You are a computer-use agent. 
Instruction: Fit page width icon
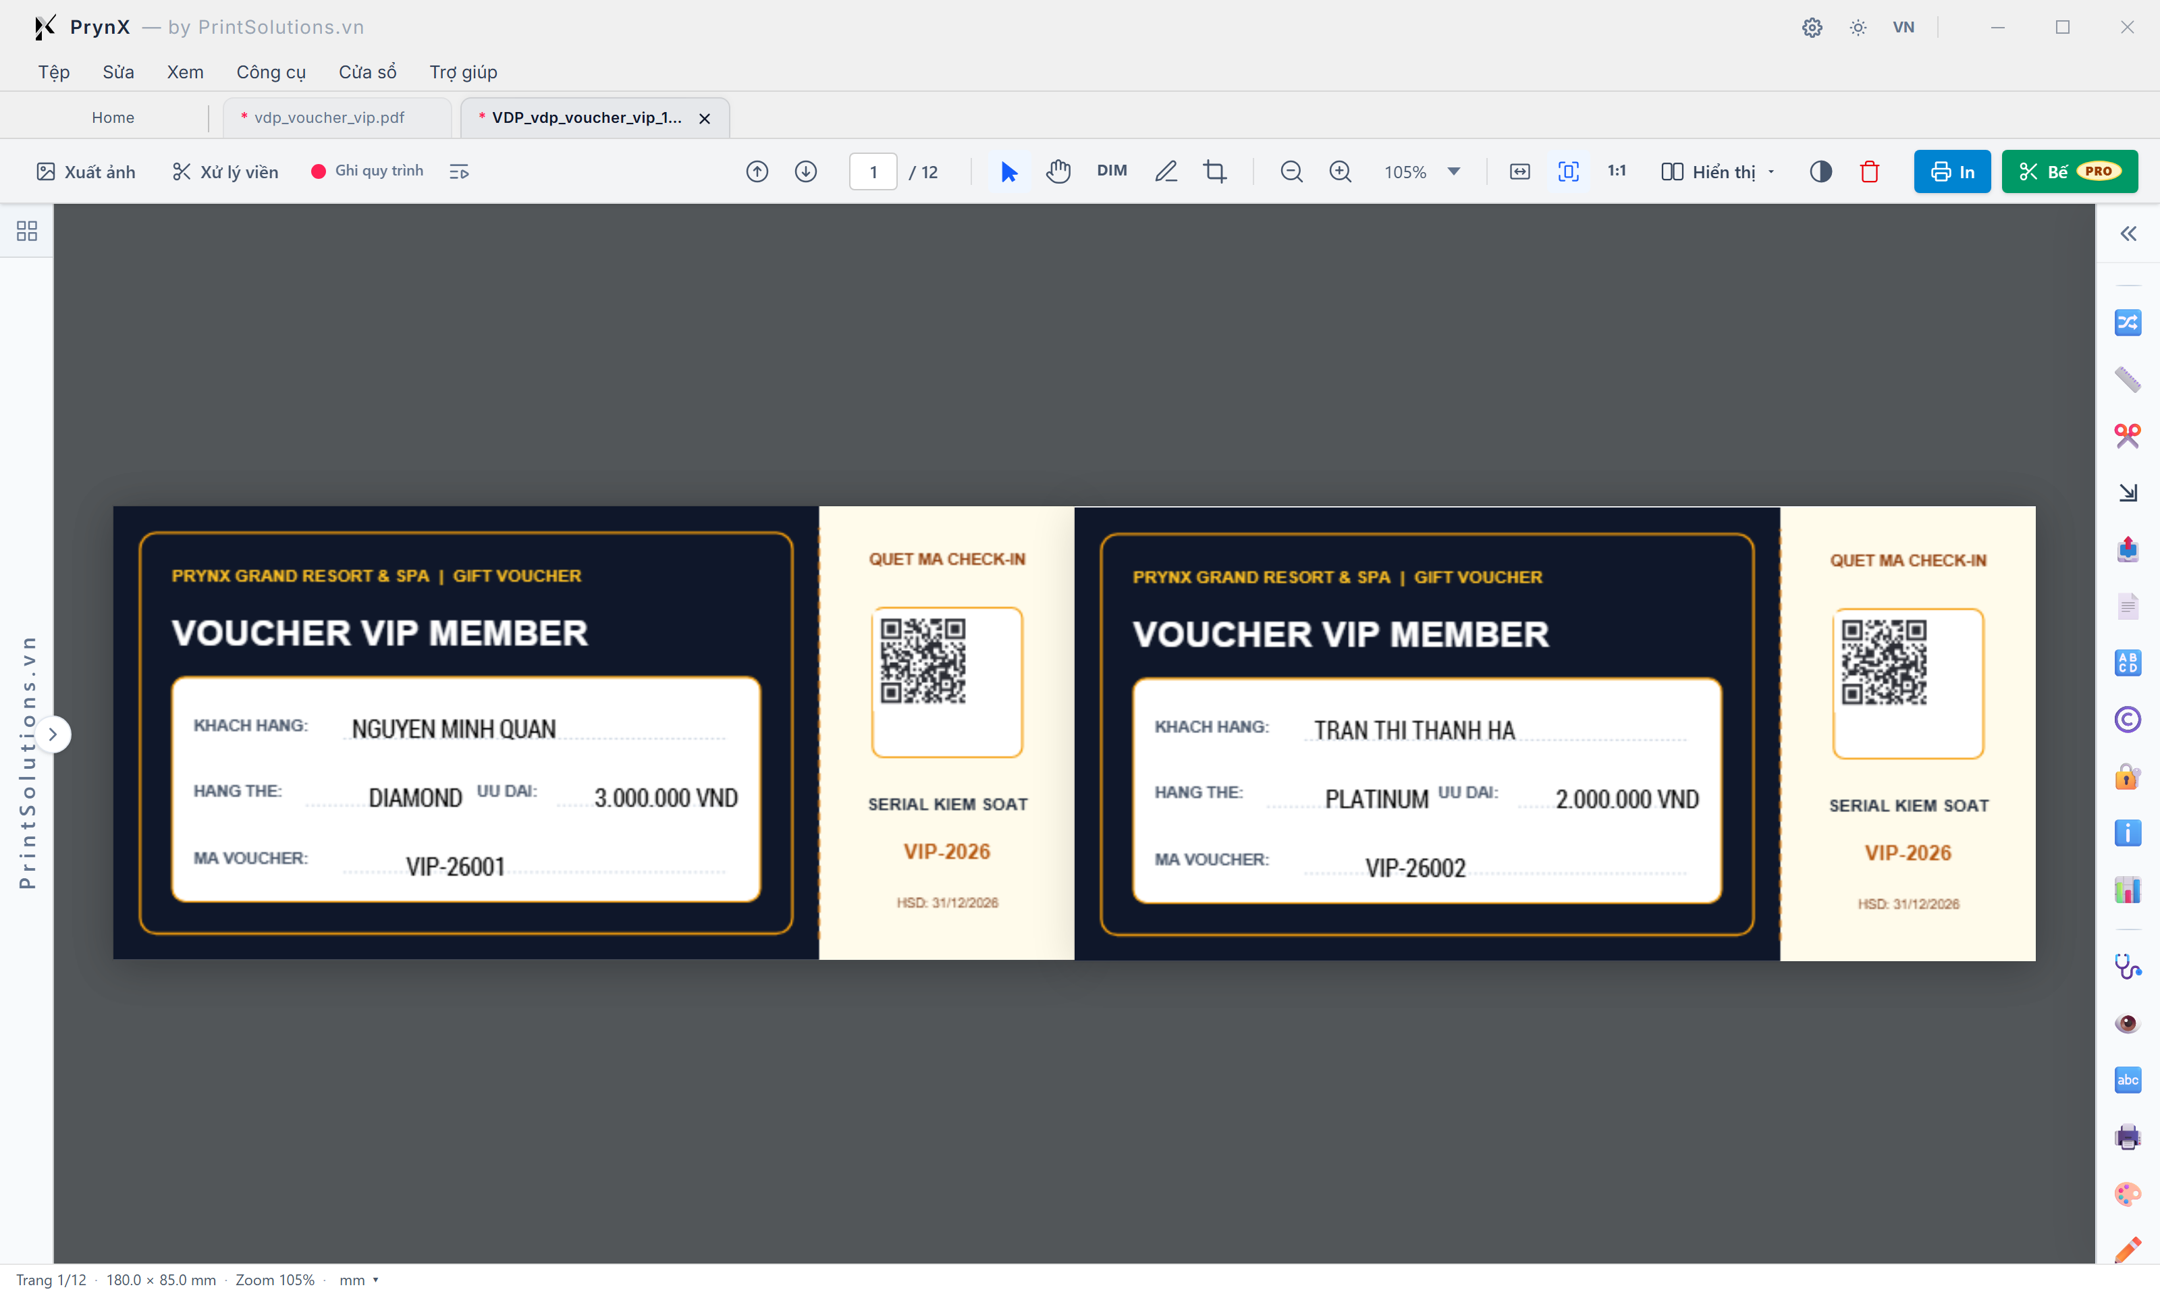coord(1519,172)
